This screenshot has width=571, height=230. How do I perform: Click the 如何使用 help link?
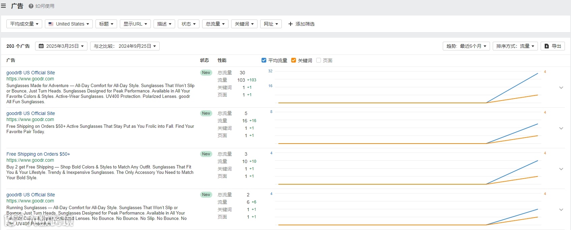click(45, 6)
